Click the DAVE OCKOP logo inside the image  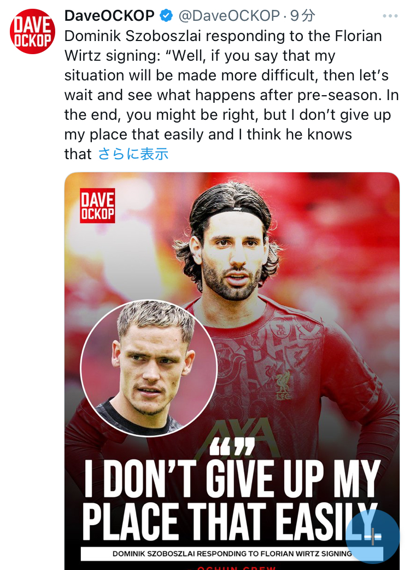pyautogui.click(x=97, y=205)
